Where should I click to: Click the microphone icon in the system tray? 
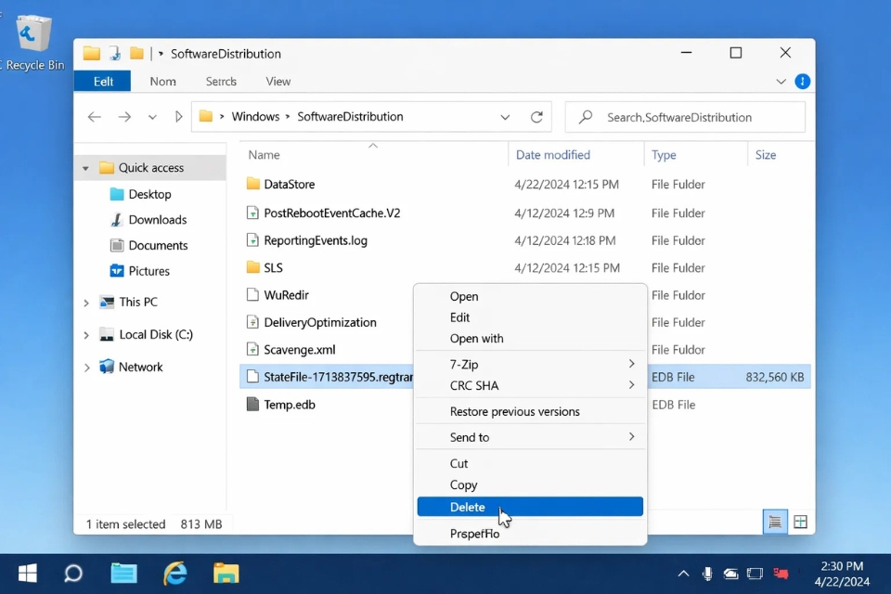[x=707, y=573]
